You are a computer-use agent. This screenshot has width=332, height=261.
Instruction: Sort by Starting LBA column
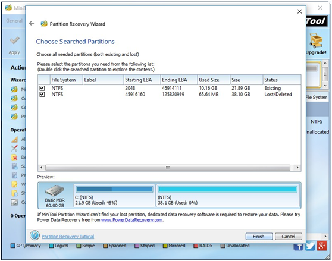[142, 80]
